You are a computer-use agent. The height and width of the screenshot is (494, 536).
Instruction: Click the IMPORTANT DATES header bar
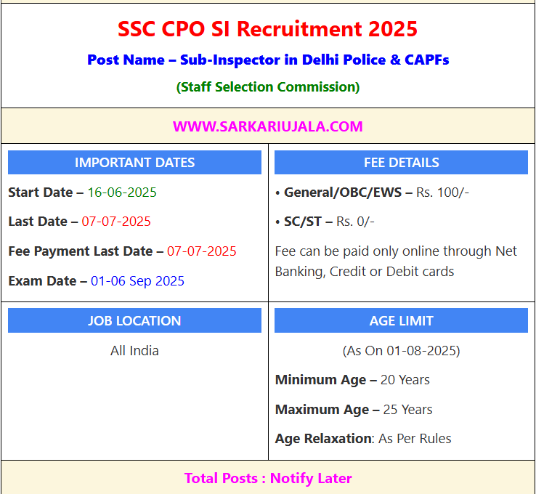(134, 163)
